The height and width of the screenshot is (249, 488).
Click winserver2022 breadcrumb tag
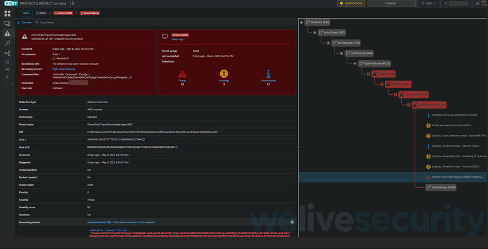[x=63, y=13]
